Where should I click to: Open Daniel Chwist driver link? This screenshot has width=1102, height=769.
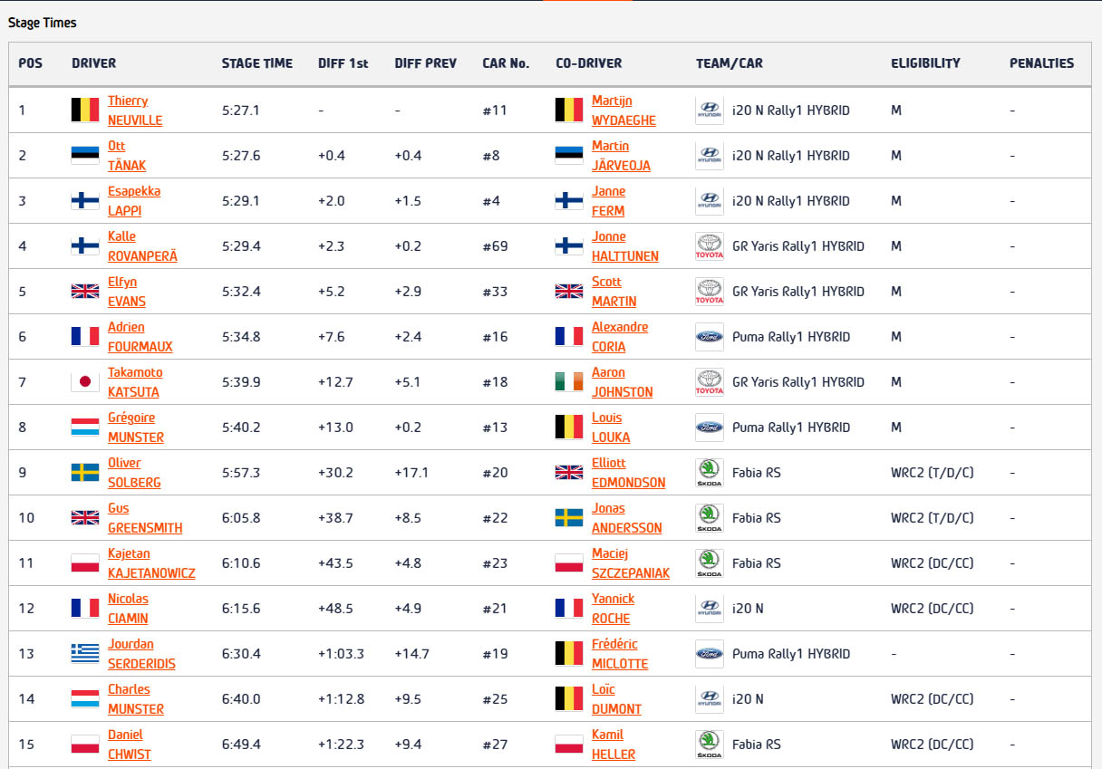(x=129, y=745)
